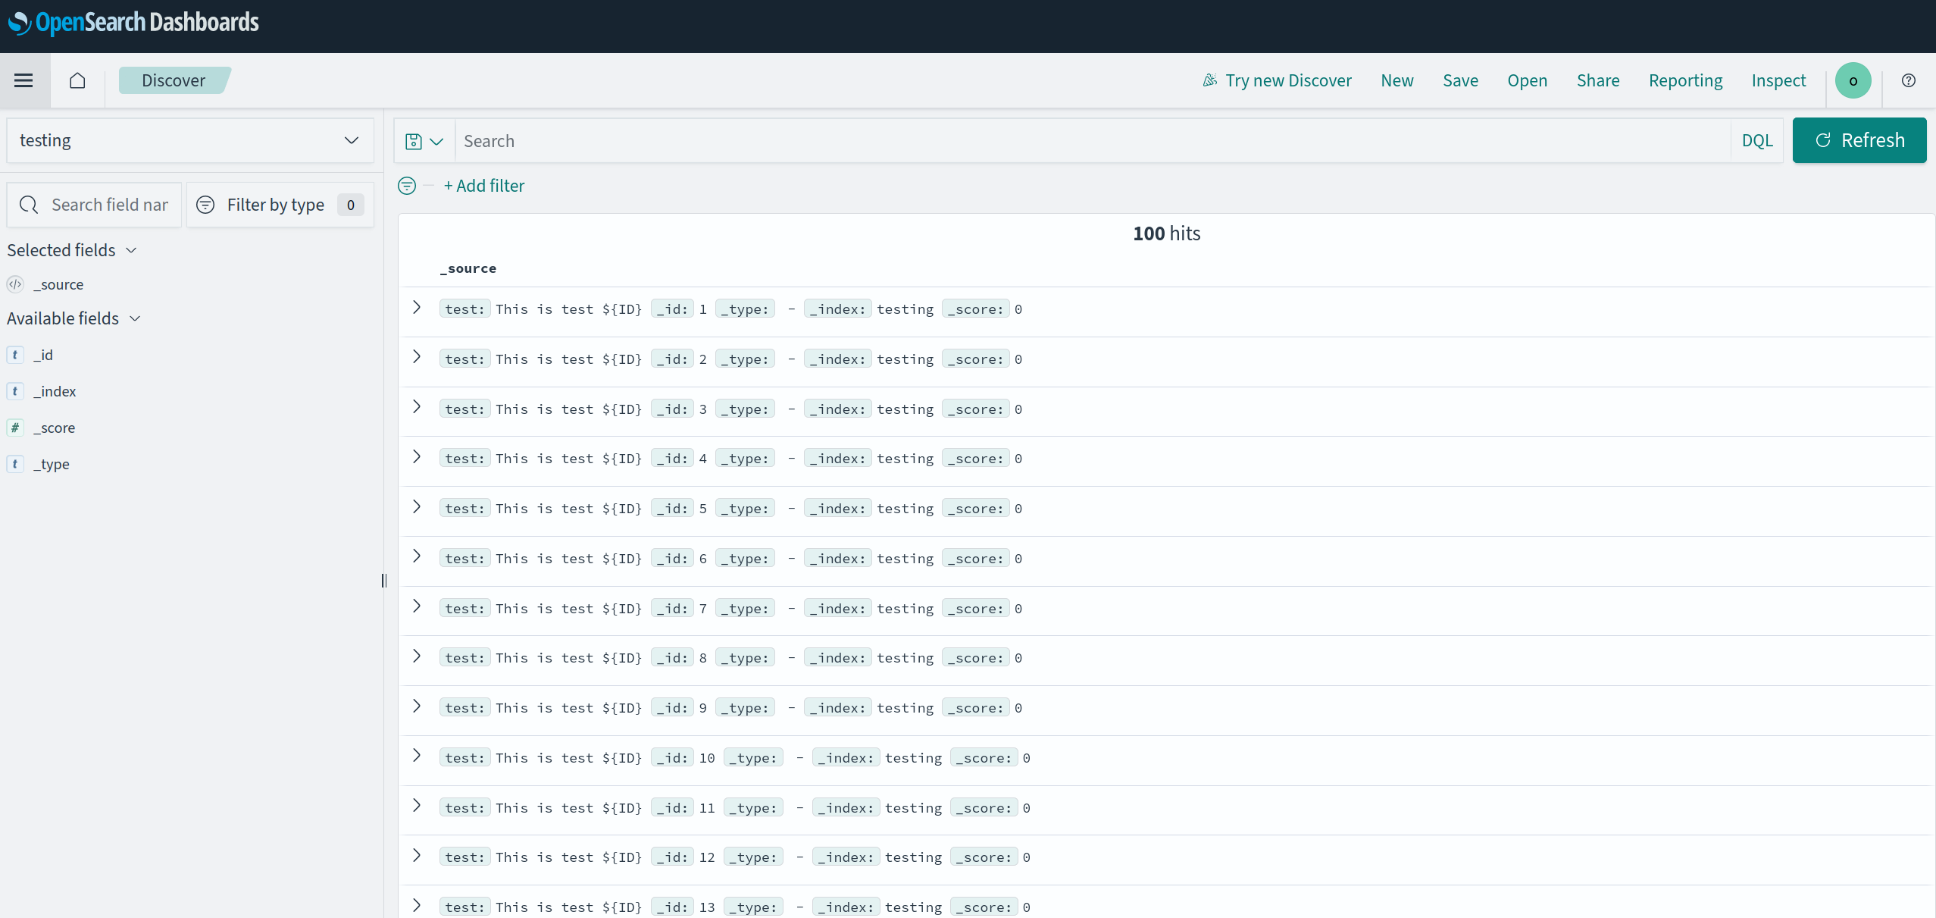
Task: Open the help icon at top right
Action: pyautogui.click(x=1908, y=80)
